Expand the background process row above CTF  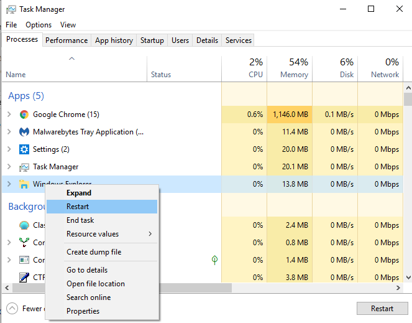9,260
